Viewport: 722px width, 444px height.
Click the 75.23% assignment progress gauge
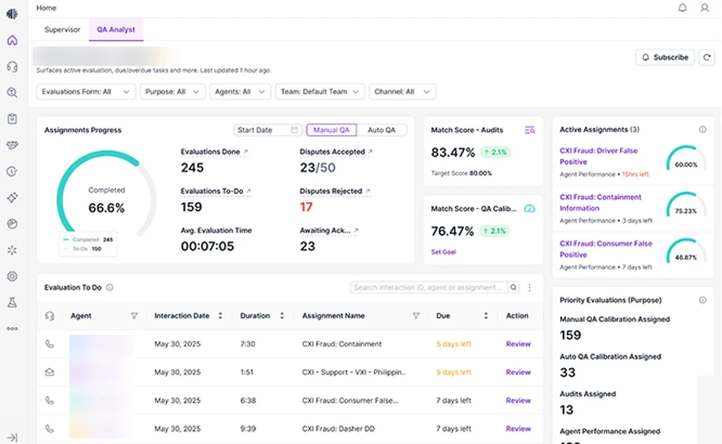[x=686, y=205]
